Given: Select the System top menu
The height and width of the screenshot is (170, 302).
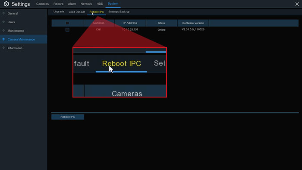Looking at the screenshot, I should (113, 3).
